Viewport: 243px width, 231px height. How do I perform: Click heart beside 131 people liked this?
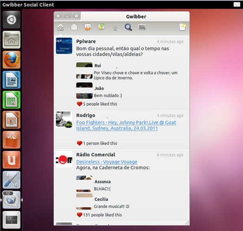coord(79,215)
